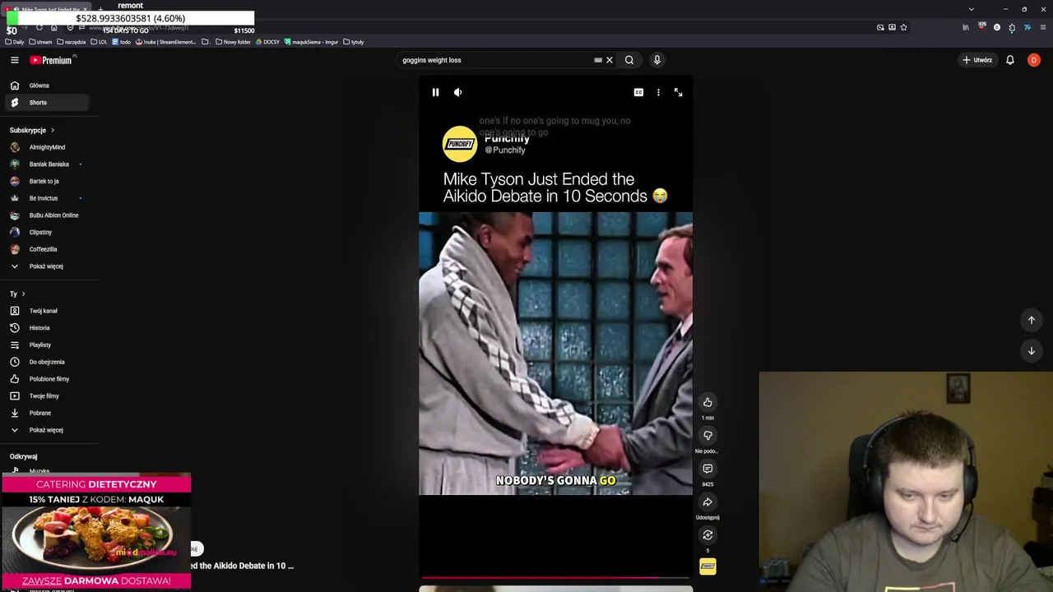The width and height of the screenshot is (1053, 592).
Task: Open the notifications bell
Action: tap(1010, 60)
